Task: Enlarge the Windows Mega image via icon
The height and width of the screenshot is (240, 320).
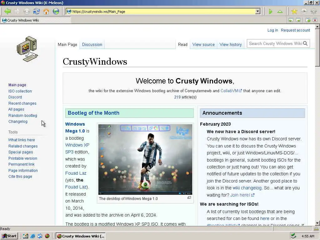Action: coord(189,197)
